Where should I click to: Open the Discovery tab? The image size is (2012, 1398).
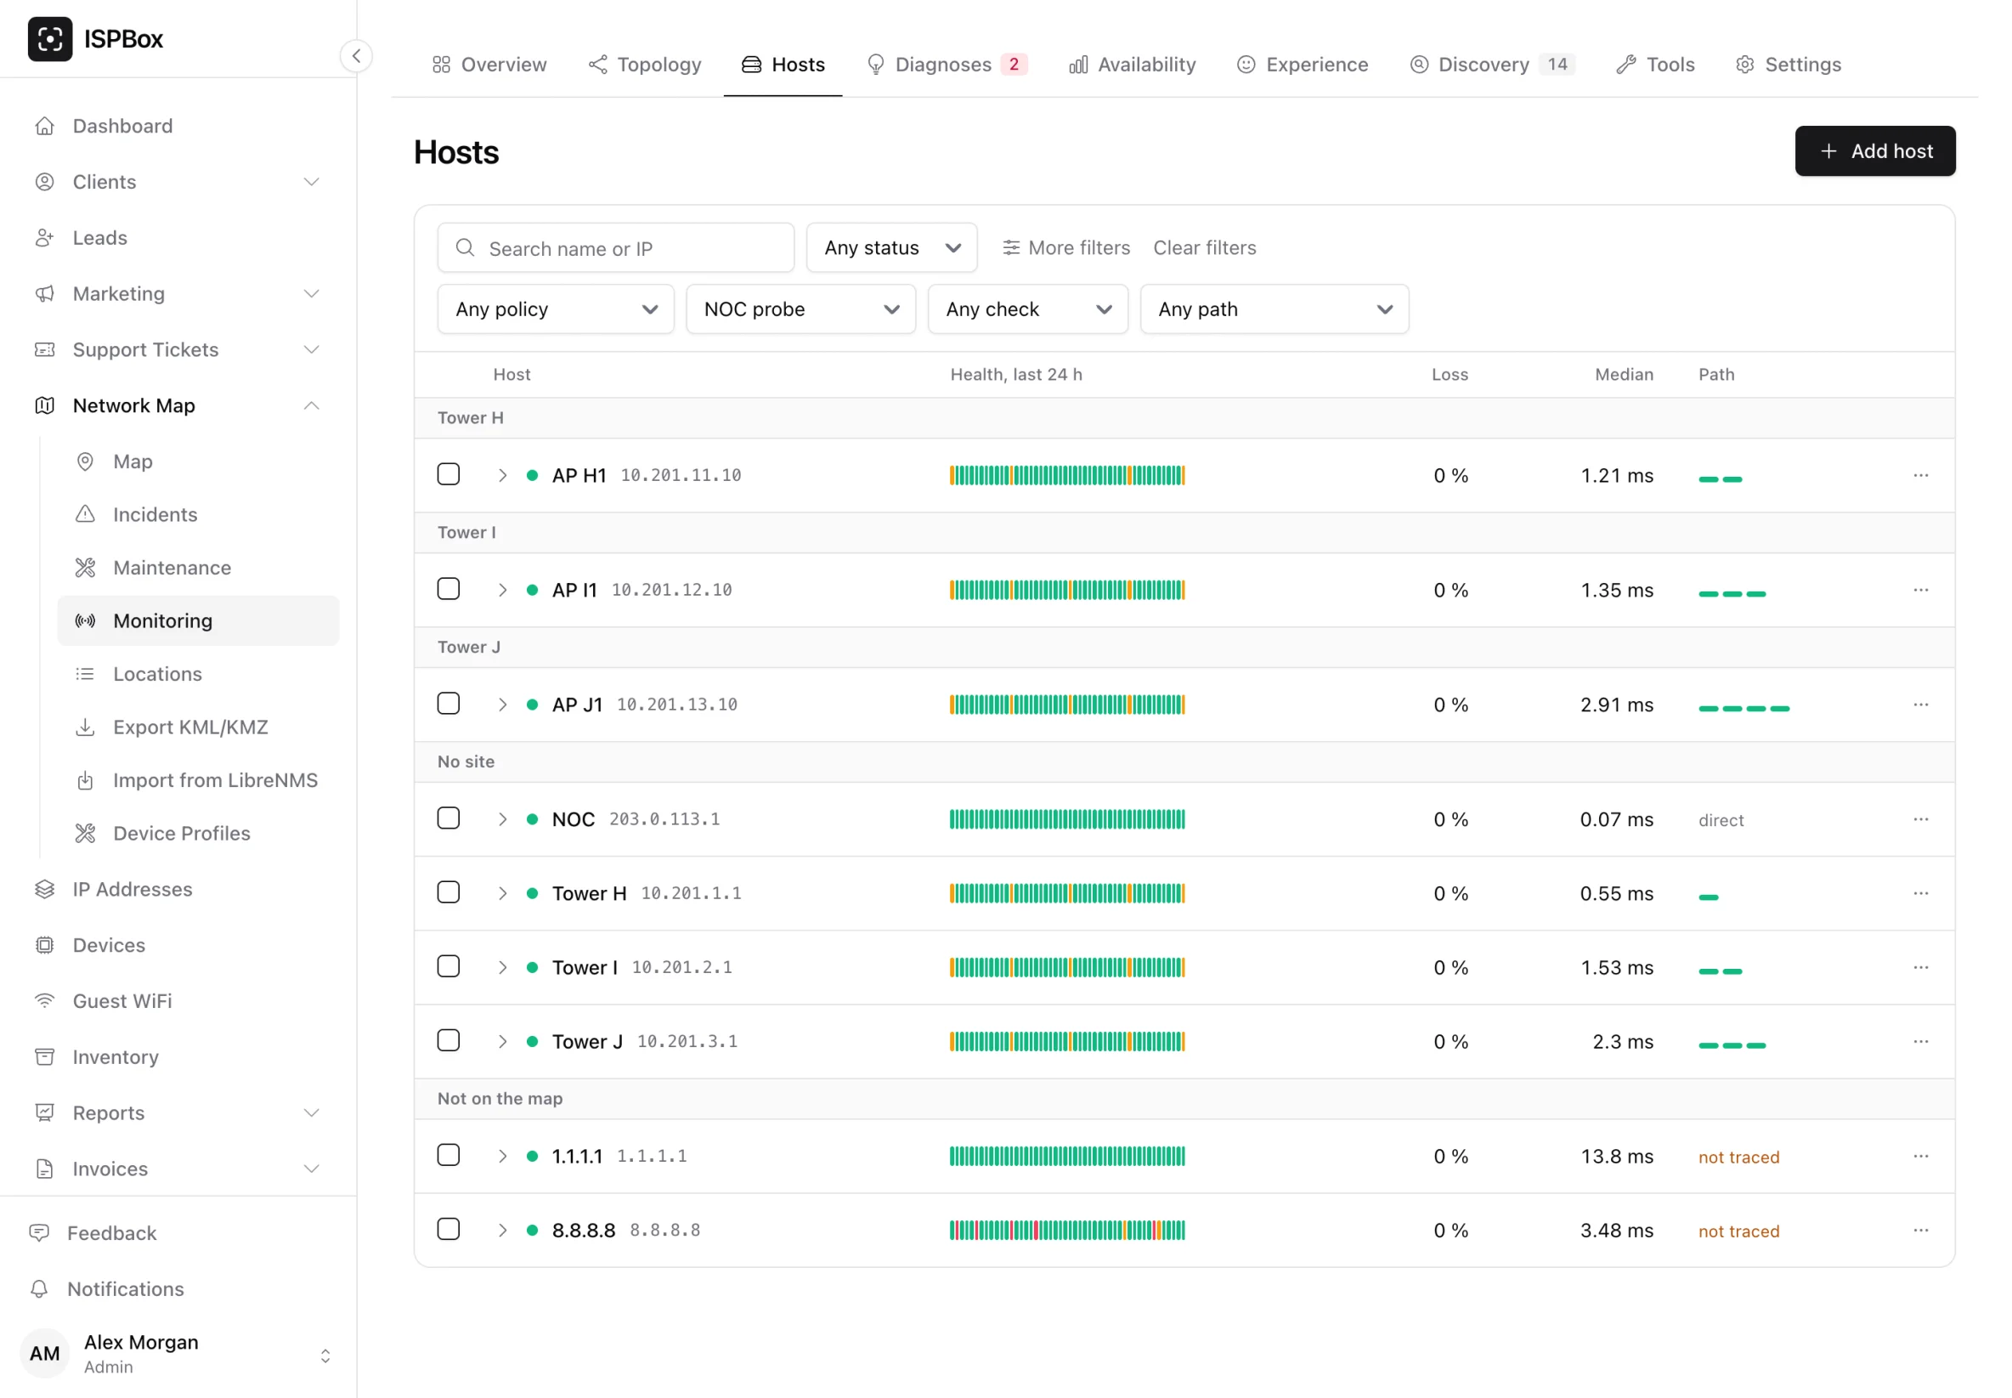tap(1491, 65)
